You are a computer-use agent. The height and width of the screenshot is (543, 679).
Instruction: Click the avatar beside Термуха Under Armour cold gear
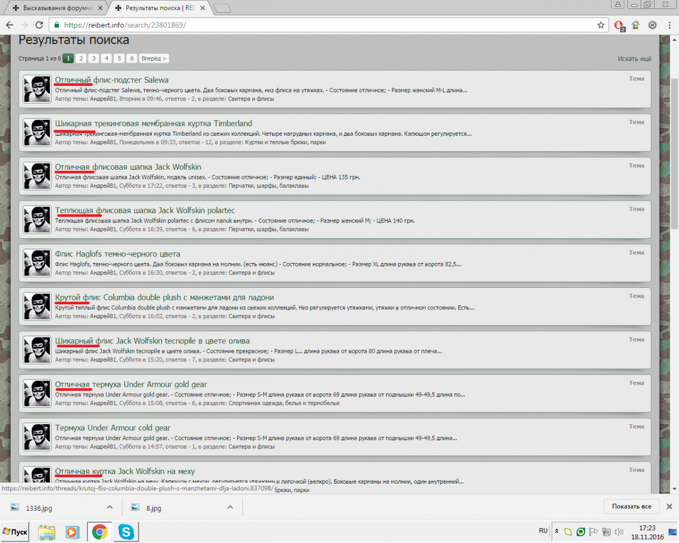tap(37, 437)
